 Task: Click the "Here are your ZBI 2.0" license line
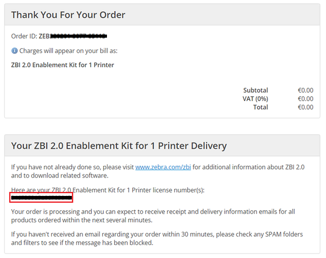[x=107, y=190]
